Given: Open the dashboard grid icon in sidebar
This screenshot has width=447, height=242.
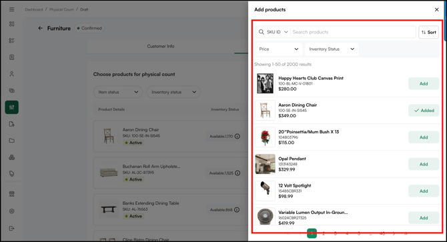Looking at the screenshot, I should tap(12, 24).
